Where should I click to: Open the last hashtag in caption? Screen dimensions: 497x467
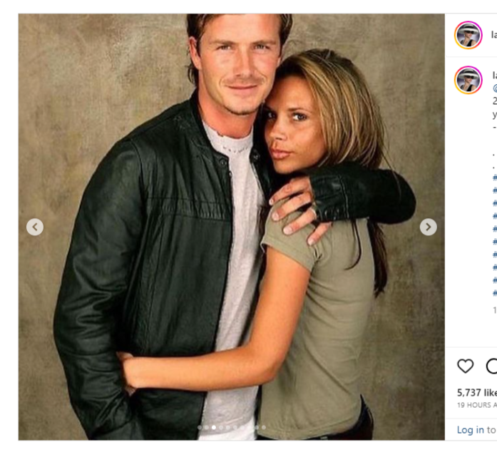tap(495, 292)
